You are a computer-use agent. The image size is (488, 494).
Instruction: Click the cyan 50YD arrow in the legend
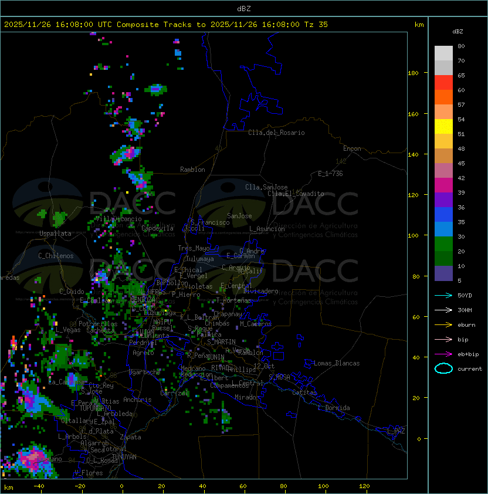click(443, 296)
